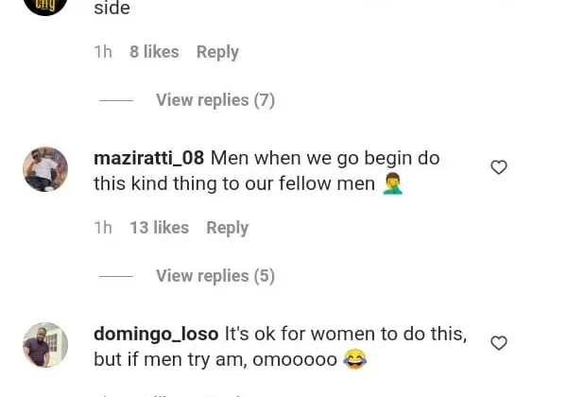This screenshot has height=397, width=567.
Task: Click the word "side" in the top comment
Action: click(x=112, y=9)
